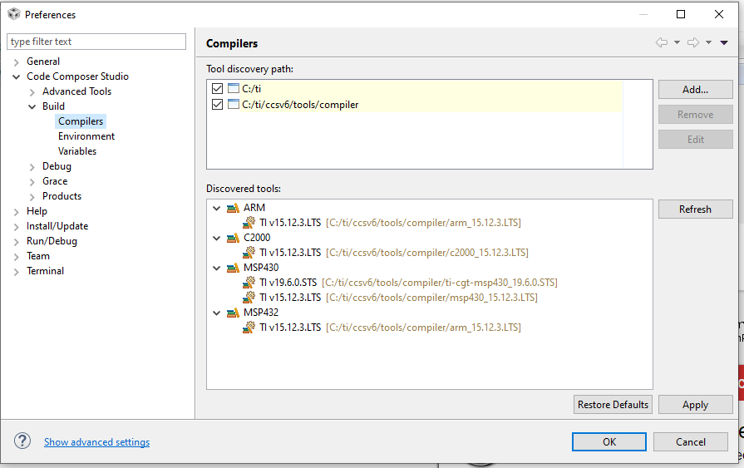Click the C2000 compiler category icon

click(233, 238)
